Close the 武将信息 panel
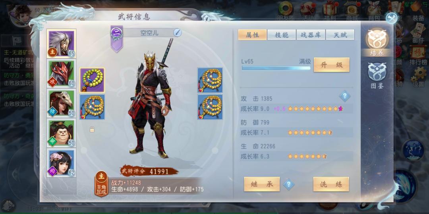 pos(392,18)
